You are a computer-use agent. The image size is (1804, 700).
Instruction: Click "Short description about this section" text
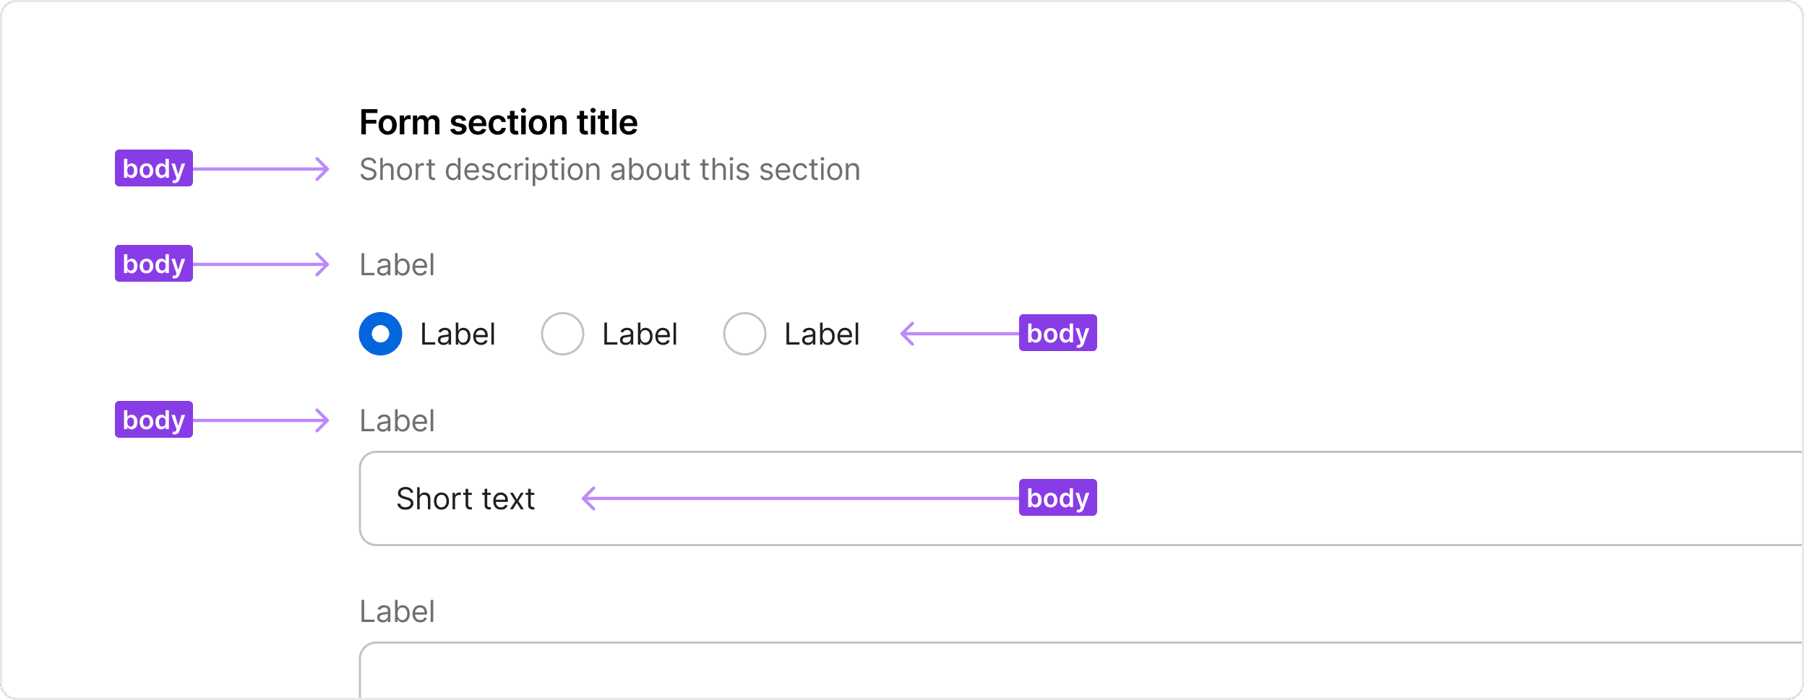pos(609,170)
